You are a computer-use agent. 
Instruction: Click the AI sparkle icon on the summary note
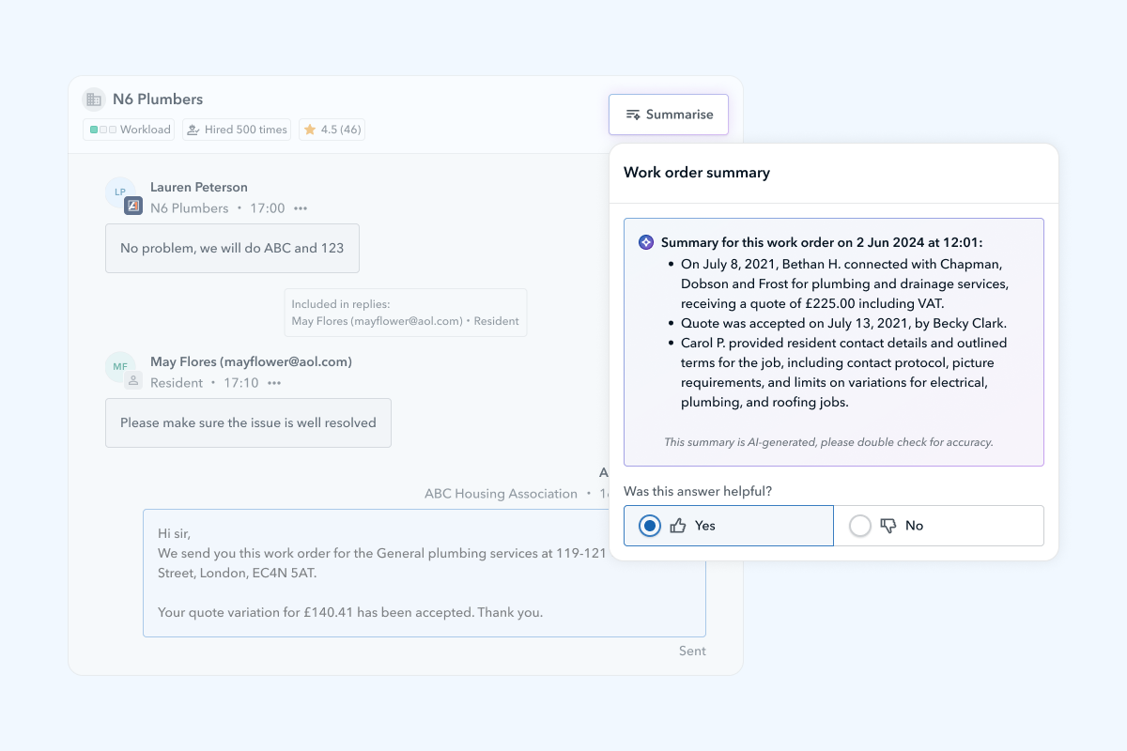click(x=645, y=241)
